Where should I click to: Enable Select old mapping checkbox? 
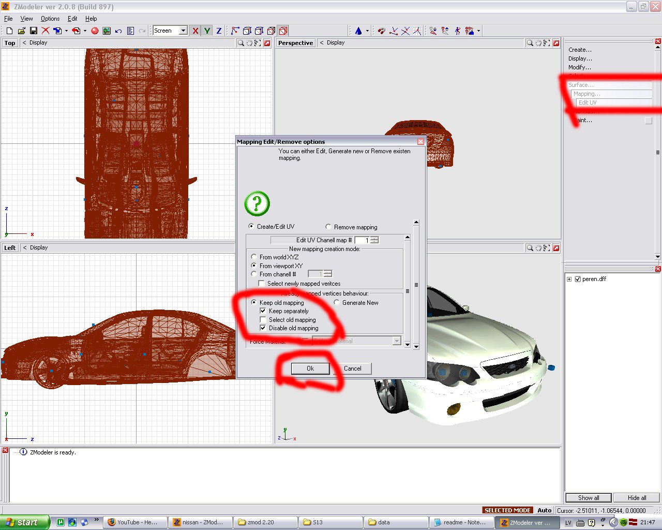pyautogui.click(x=263, y=320)
